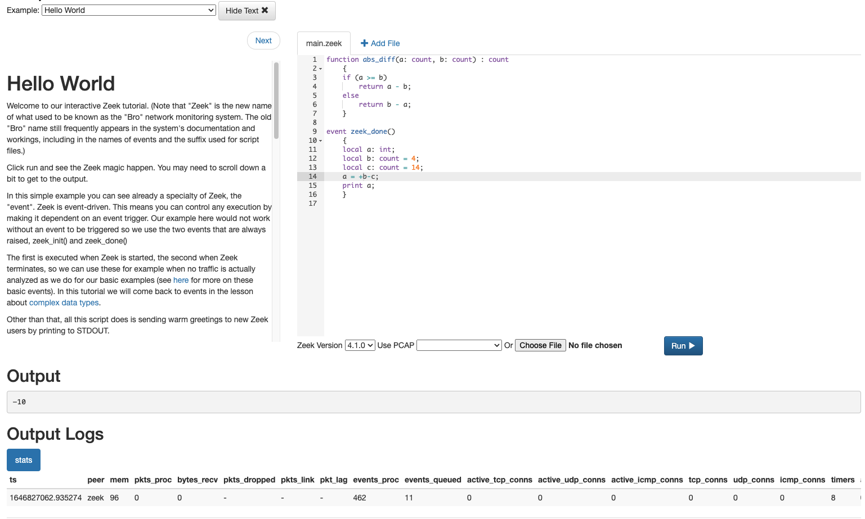Click the timestamp 1646827062.935274 cell
The width and height of the screenshot is (865, 519).
46,498
